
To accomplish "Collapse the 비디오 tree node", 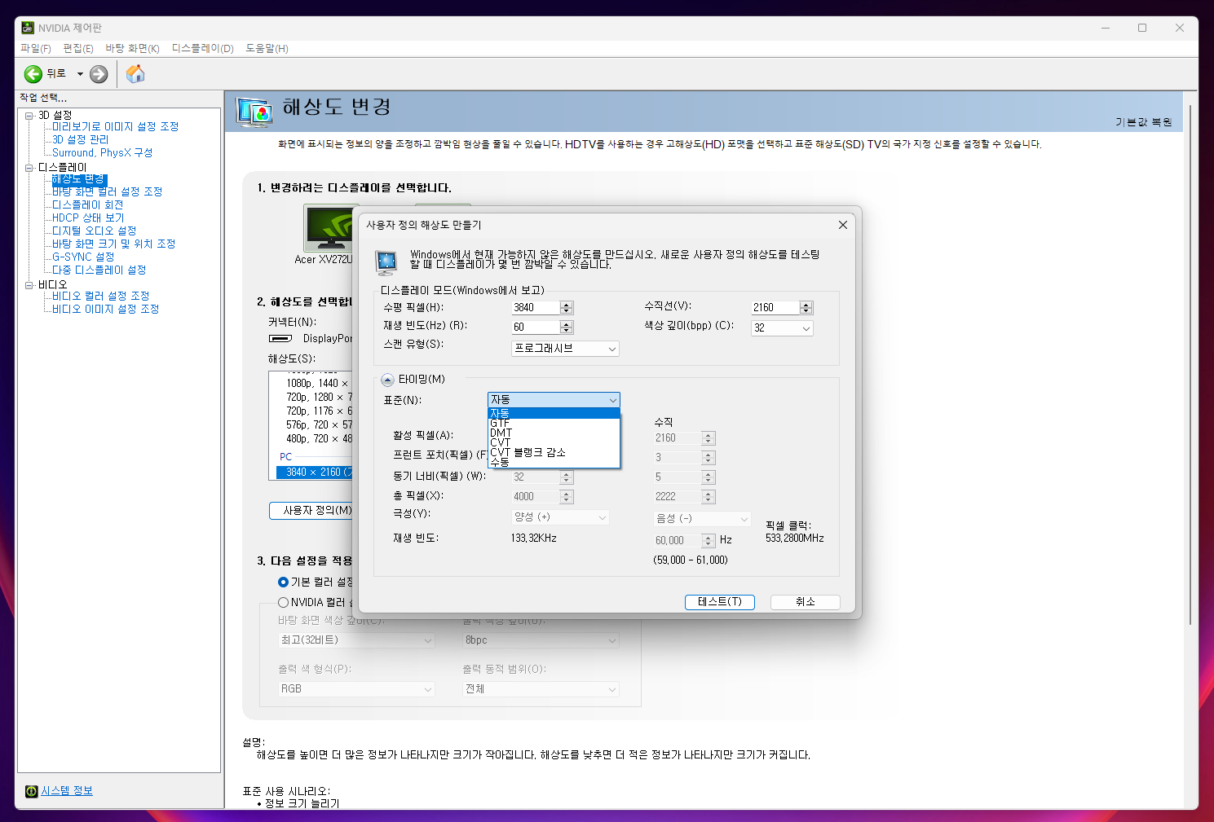I will tap(29, 285).
